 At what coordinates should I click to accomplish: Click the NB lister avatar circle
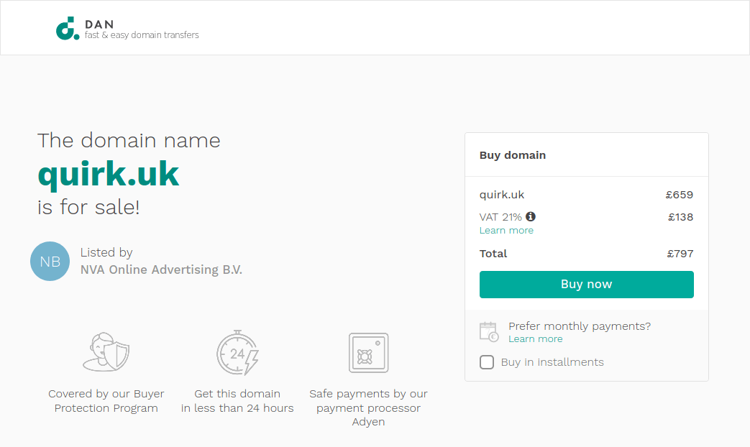coord(50,261)
